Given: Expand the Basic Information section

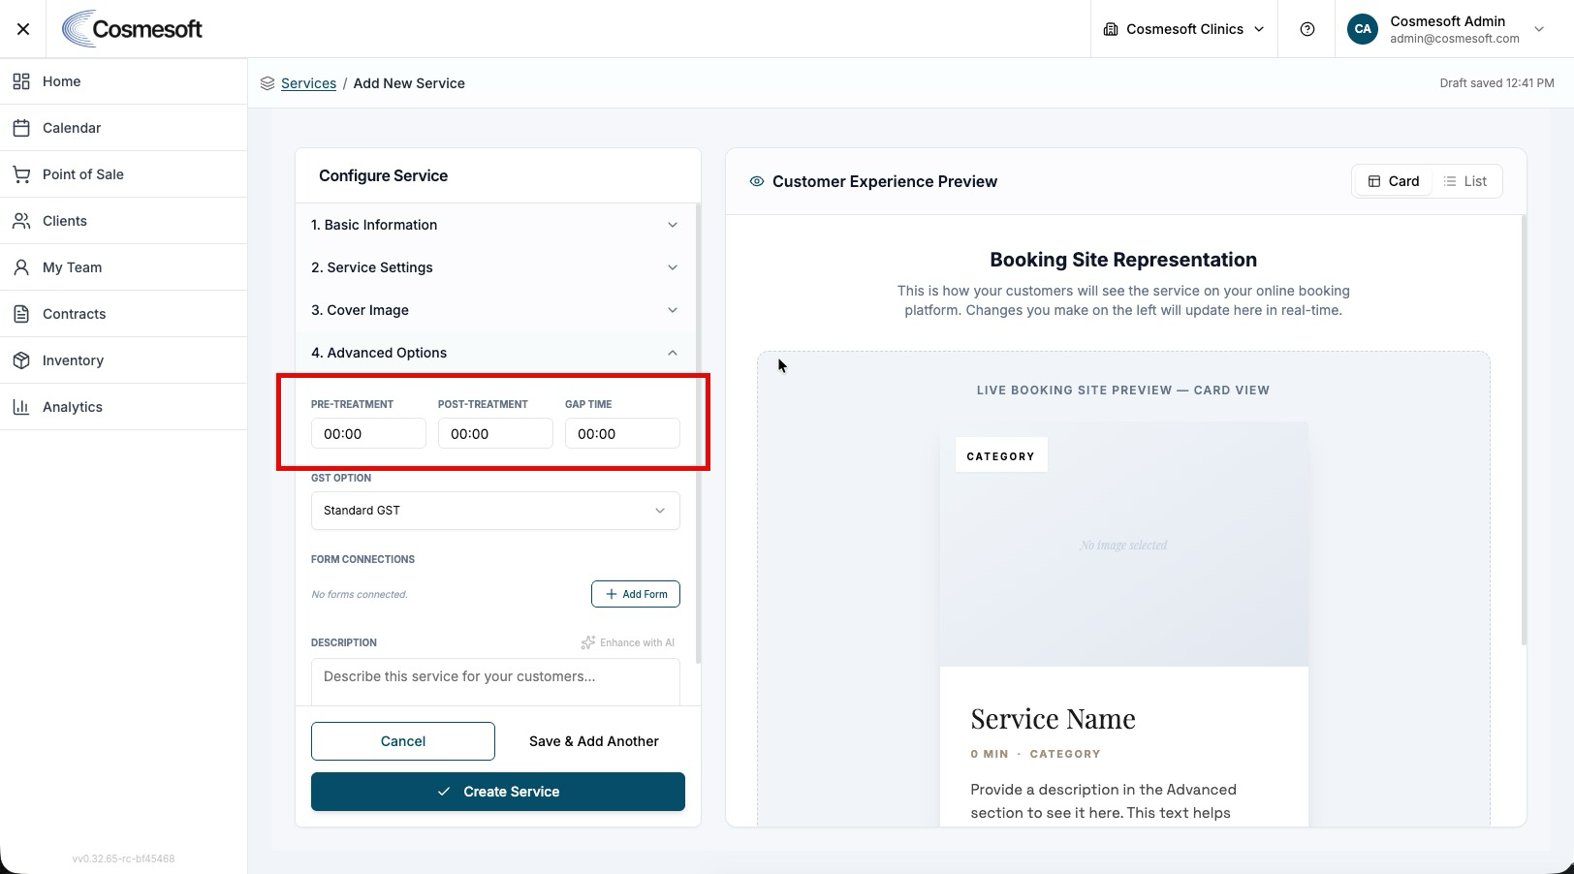Looking at the screenshot, I should pos(495,225).
